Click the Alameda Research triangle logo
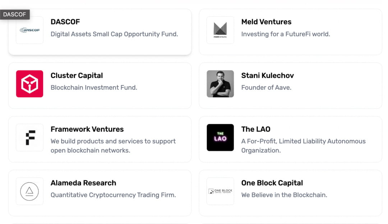Screen dimensions: 388x224 (x=29, y=191)
